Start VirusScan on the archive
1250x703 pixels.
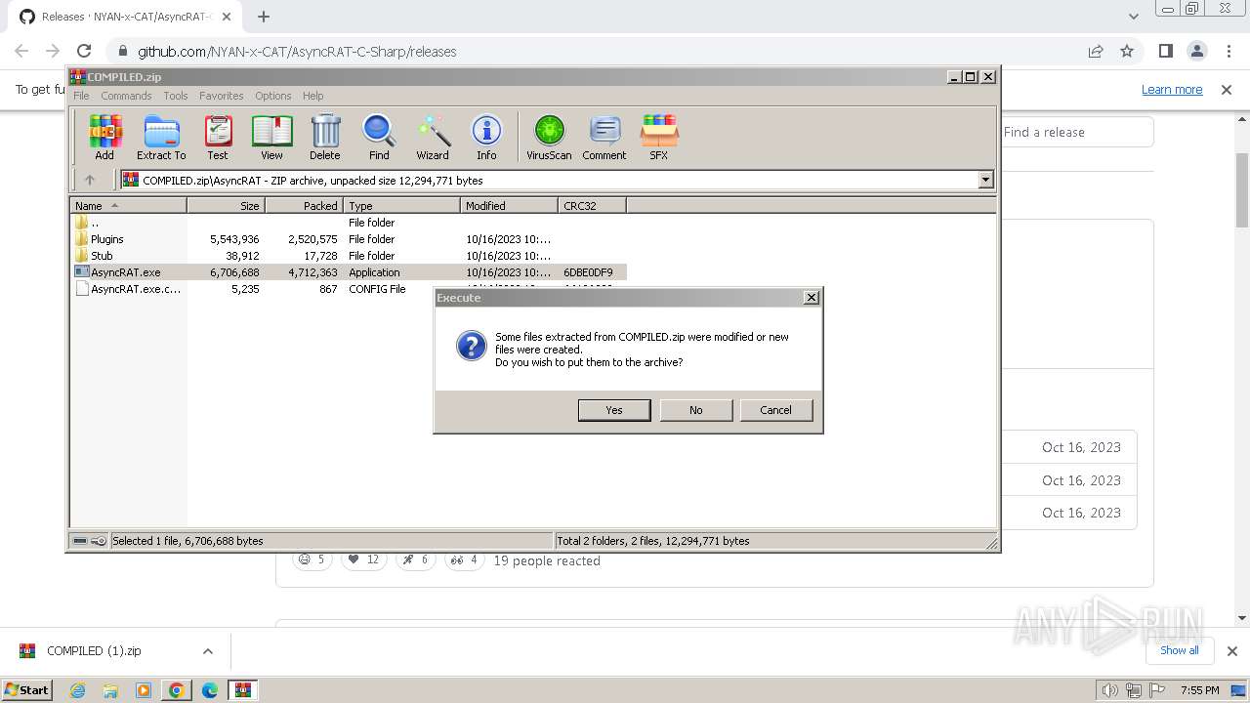pos(549,137)
